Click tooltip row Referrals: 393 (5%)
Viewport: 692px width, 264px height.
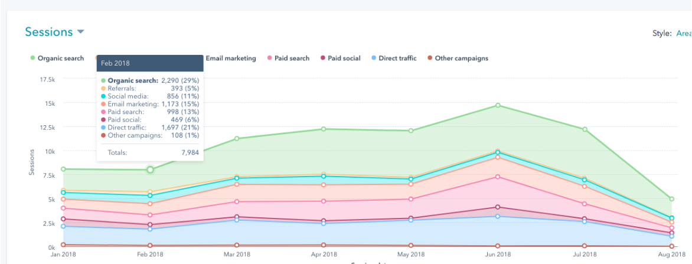150,88
